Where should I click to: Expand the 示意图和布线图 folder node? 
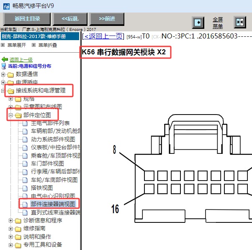pos(10,107)
